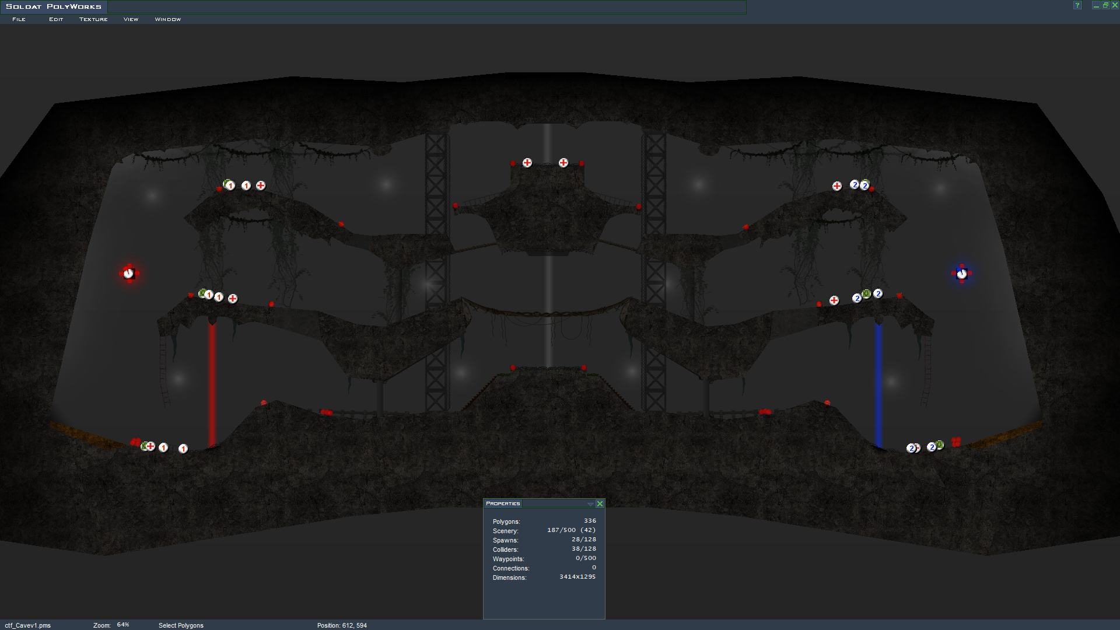Open the Window menu
1120x630 pixels.
tap(167, 19)
